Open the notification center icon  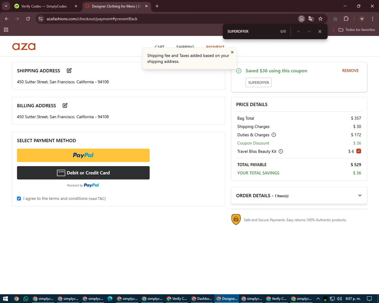369,299
